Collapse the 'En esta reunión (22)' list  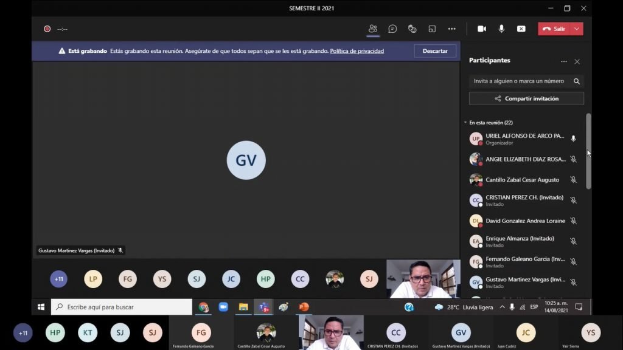tap(465, 123)
